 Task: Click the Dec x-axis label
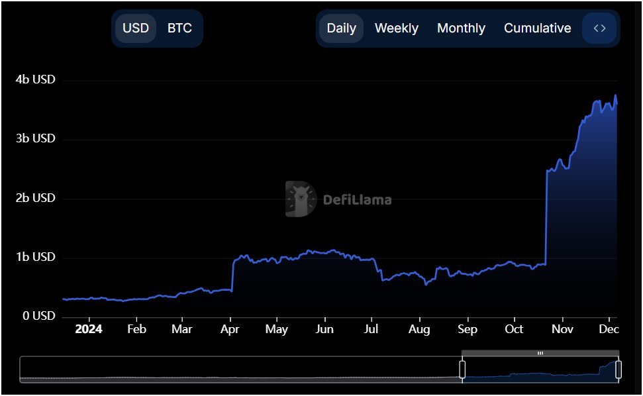(x=609, y=329)
